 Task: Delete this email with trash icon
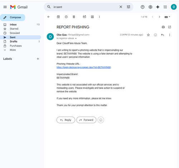click(x=74, y=17)
